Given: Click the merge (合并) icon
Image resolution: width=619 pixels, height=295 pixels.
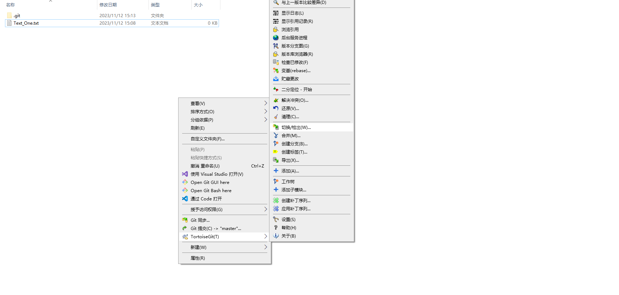Looking at the screenshot, I should click(276, 135).
